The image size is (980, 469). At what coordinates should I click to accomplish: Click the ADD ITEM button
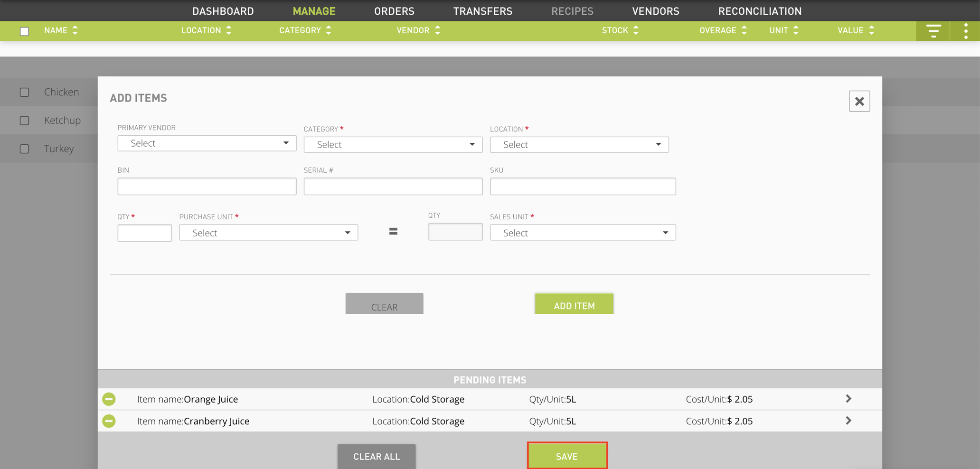tap(574, 304)
